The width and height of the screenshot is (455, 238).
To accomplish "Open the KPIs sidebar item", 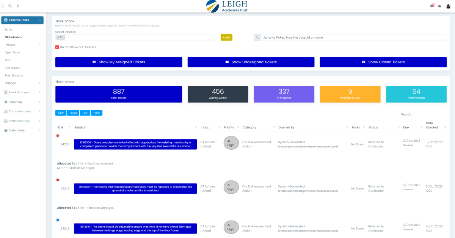I will [x=8, y=60].
